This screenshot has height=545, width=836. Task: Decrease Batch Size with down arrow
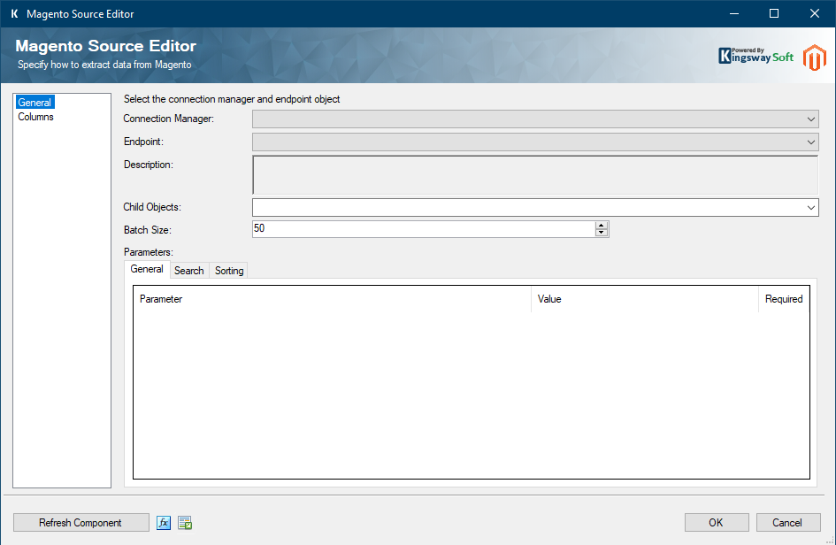click(602, 233)
